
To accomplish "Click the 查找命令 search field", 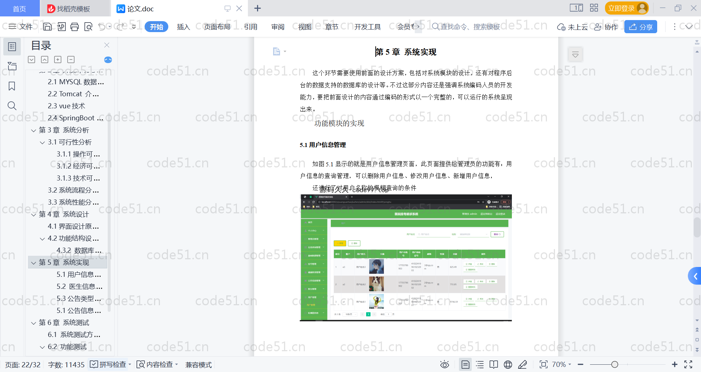I will click(466, 27).
